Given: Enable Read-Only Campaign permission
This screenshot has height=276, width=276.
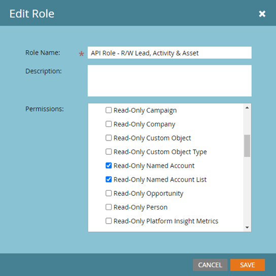Looking at the screenshot, I should [109, 110].
